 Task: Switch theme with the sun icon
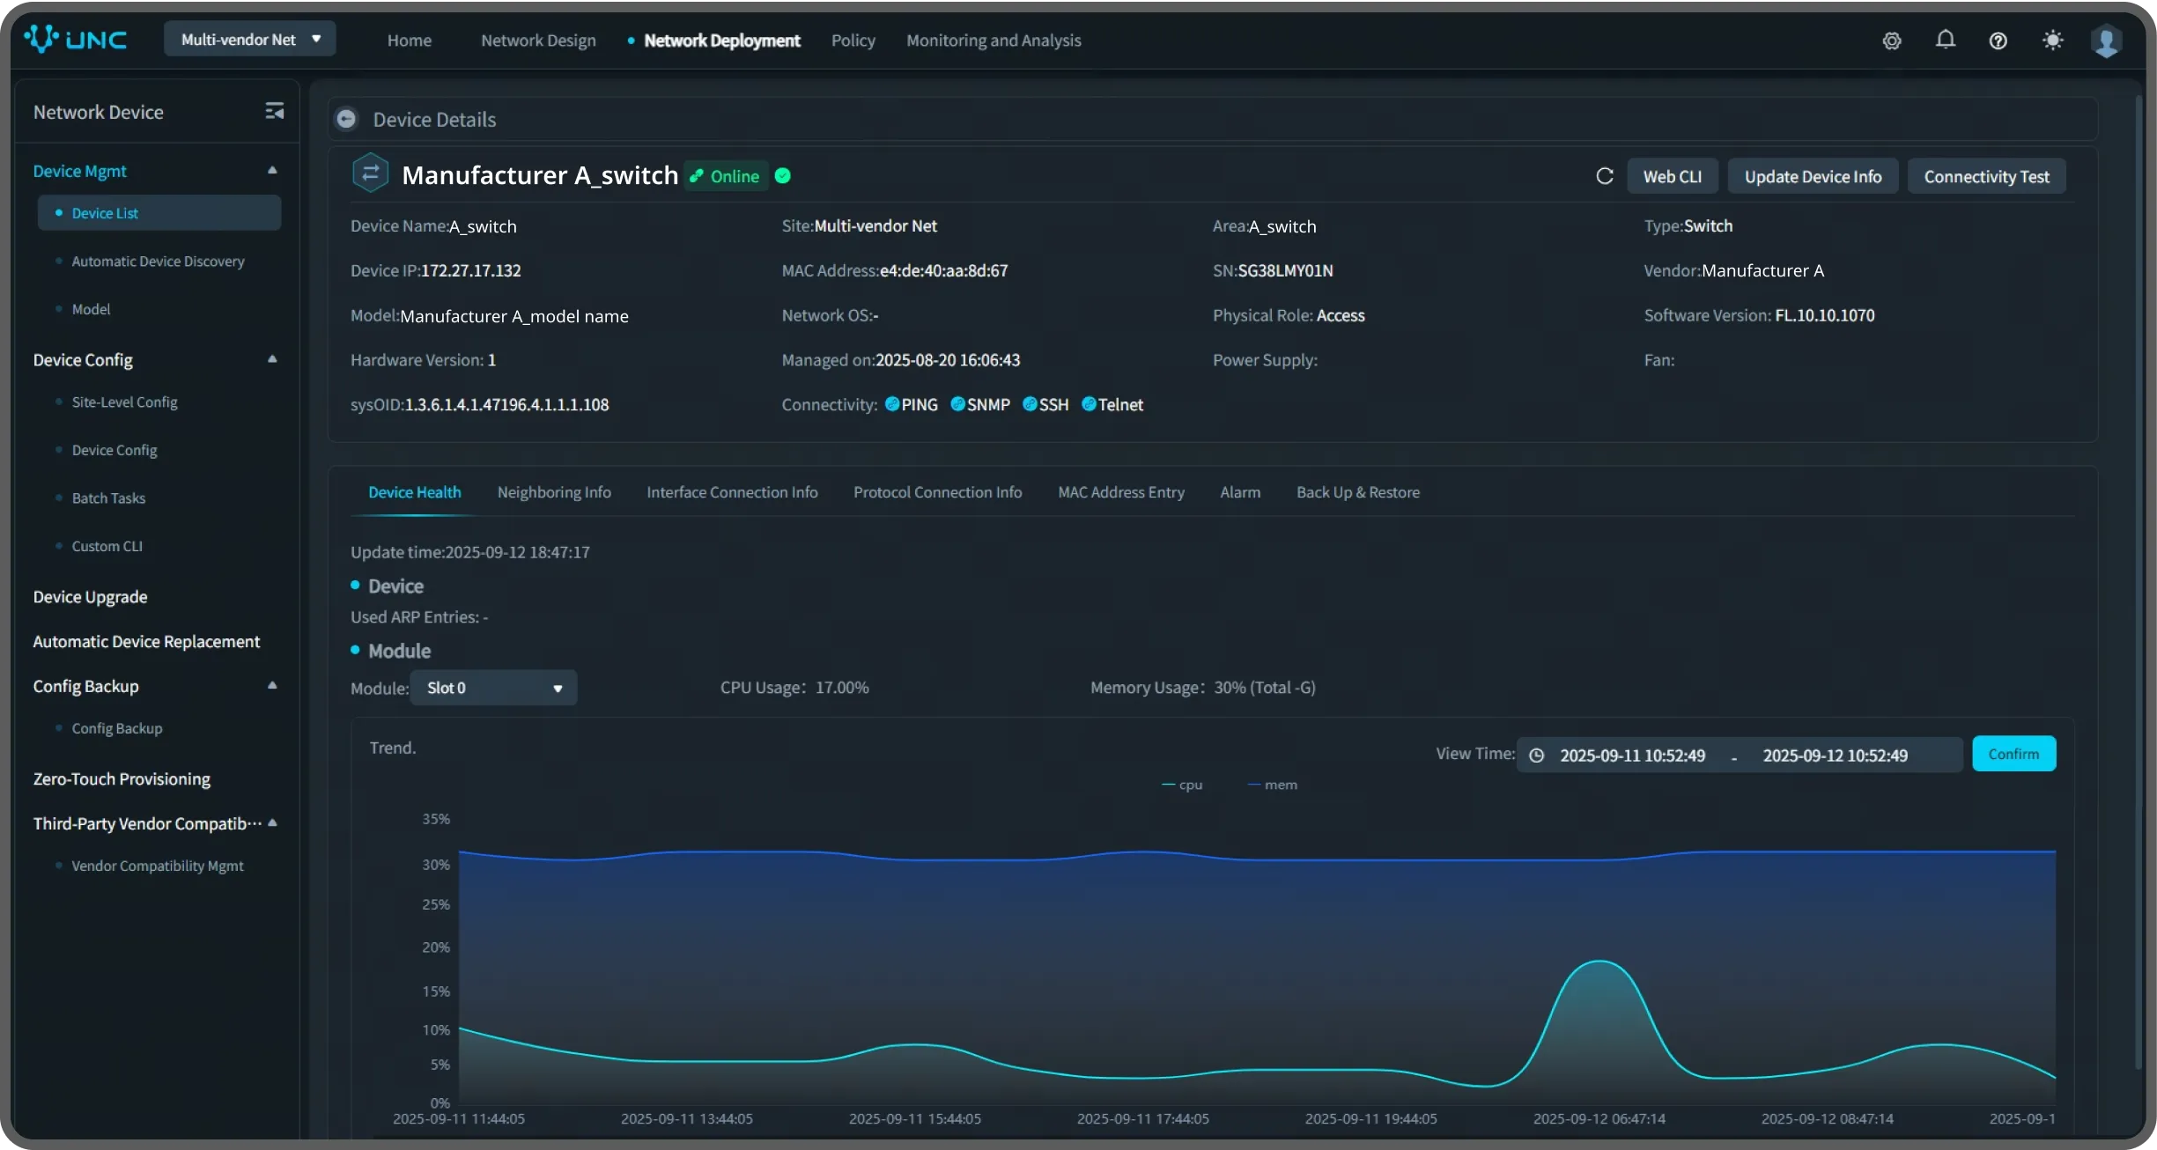tap(2052, 41)
